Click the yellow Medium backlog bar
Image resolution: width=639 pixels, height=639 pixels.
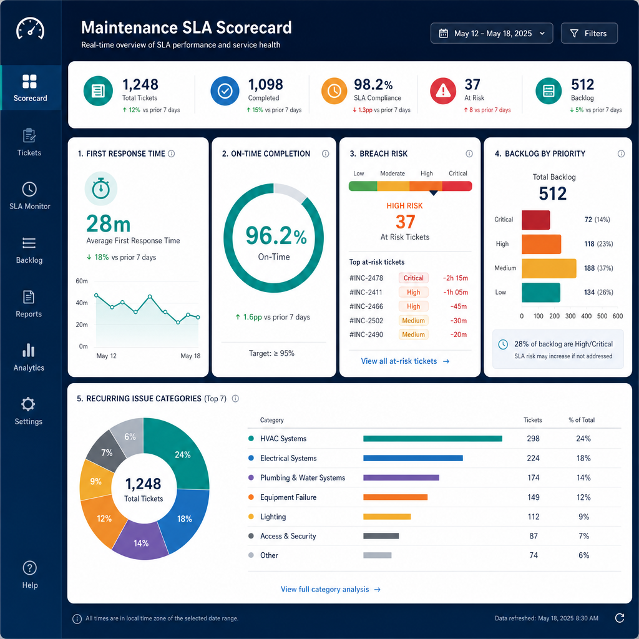[x=549, y=268]
